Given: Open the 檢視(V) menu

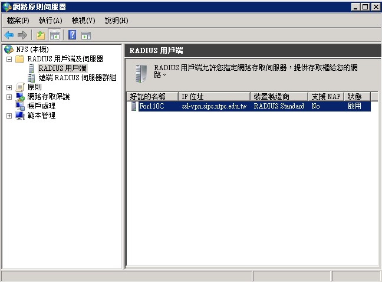Looking at the screenshot, I should coord(83,21).
